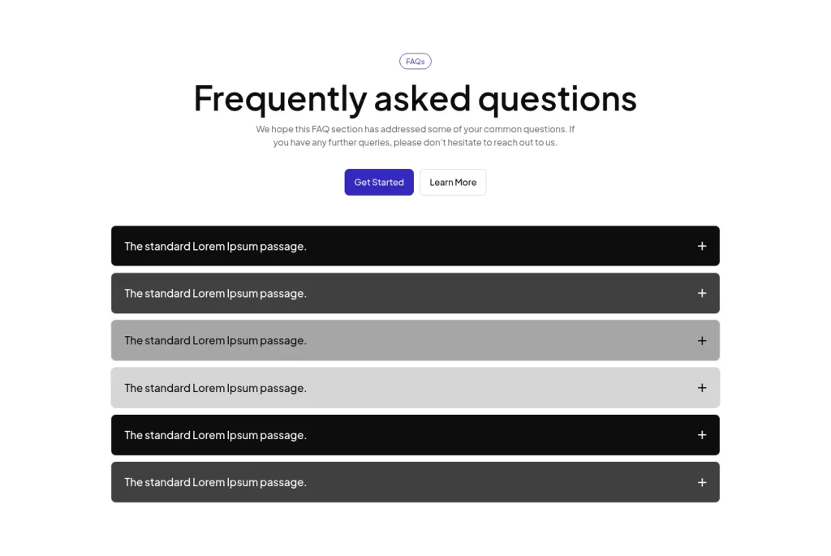
Task: Click the first accordion's question label
Action: 214,246
